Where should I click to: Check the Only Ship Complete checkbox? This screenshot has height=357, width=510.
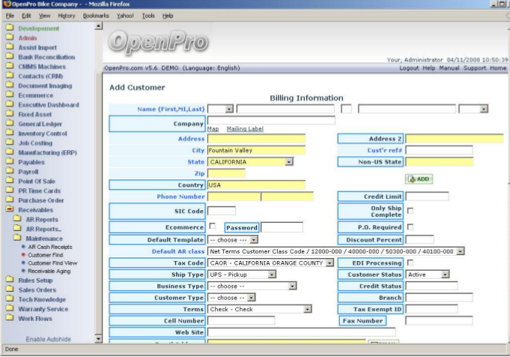pos(410,211)
